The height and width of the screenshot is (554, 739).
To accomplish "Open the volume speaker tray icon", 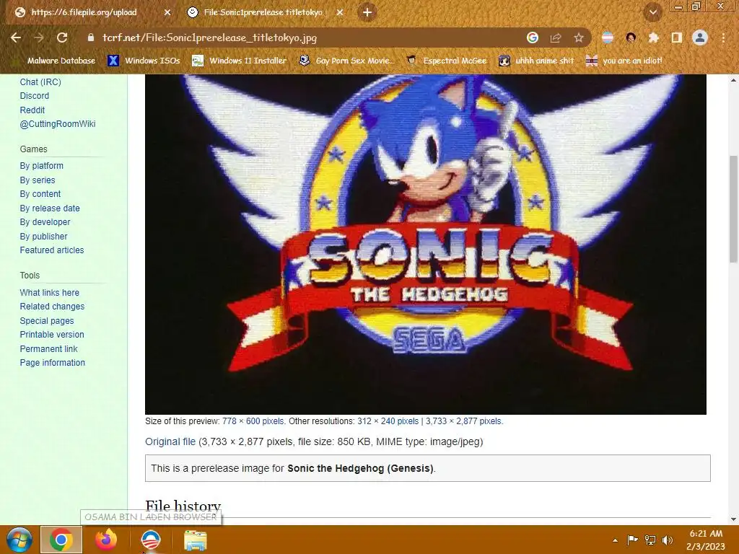I will pyautogui.click(x=668, y=540).
